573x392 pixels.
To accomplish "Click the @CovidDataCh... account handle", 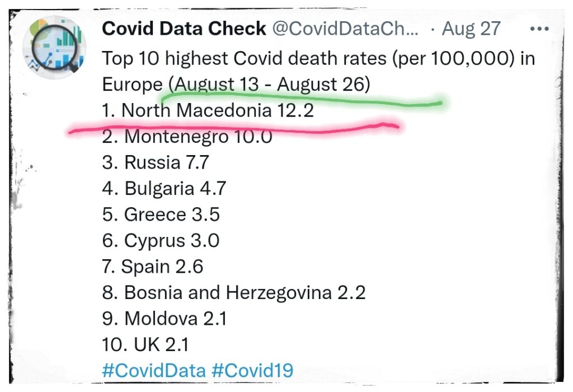I will click(x=345, y=29).
